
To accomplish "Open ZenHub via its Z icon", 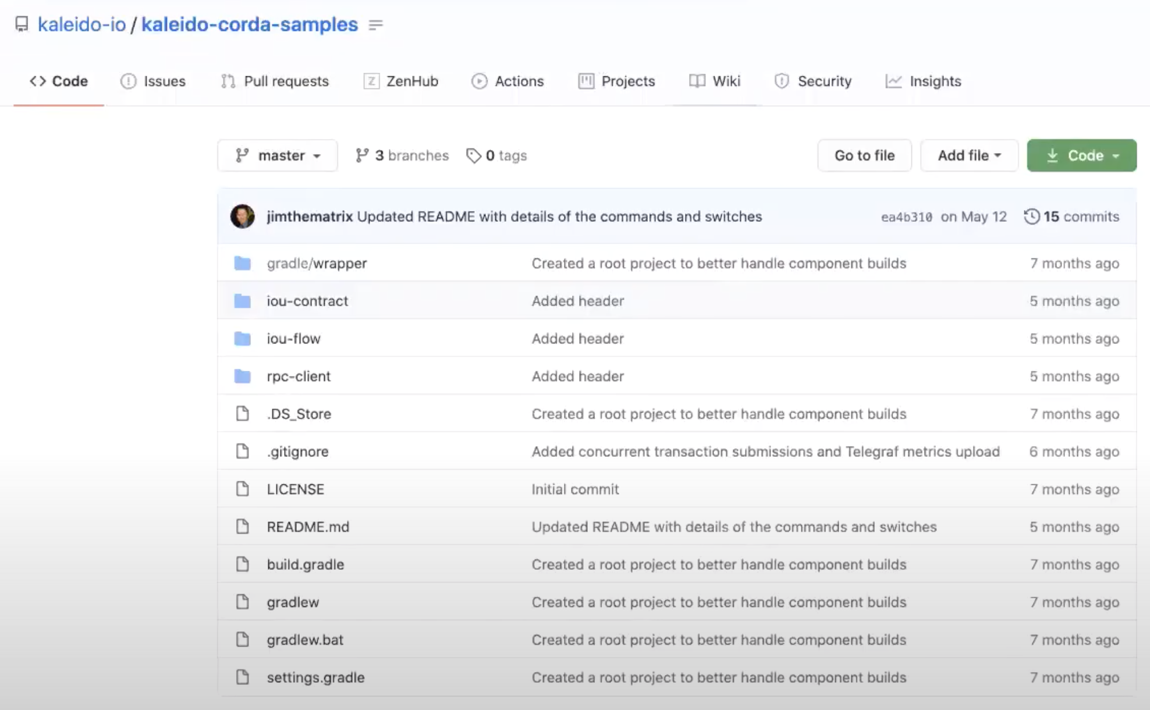I will point(371,81).
